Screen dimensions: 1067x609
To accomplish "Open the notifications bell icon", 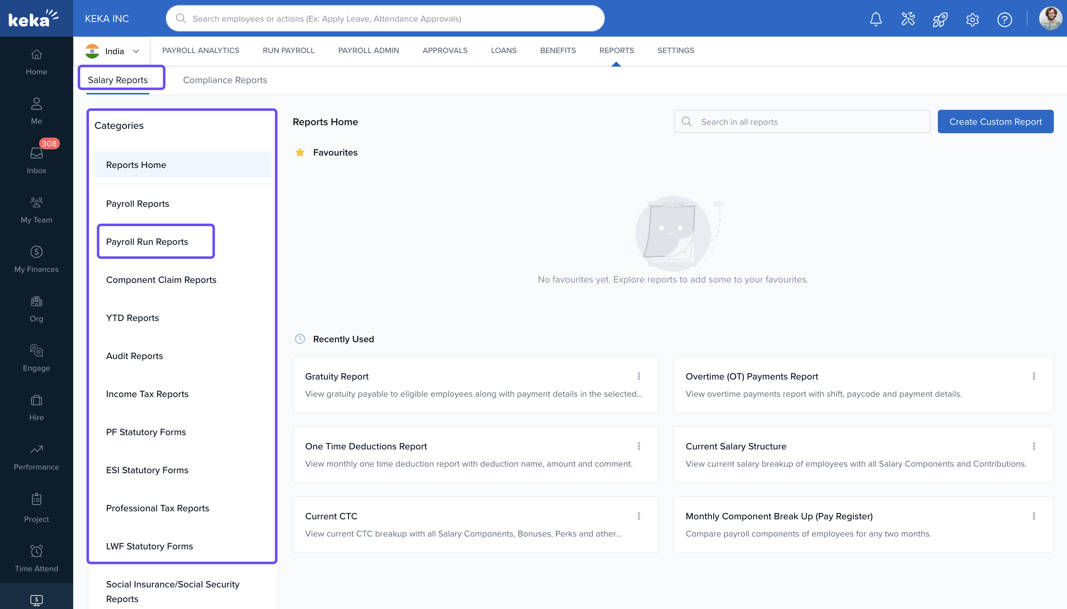I will [876, 19].
